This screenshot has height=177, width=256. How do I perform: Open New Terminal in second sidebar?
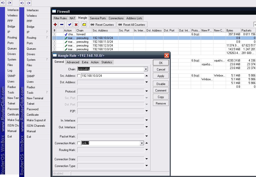tap(37, 98)
